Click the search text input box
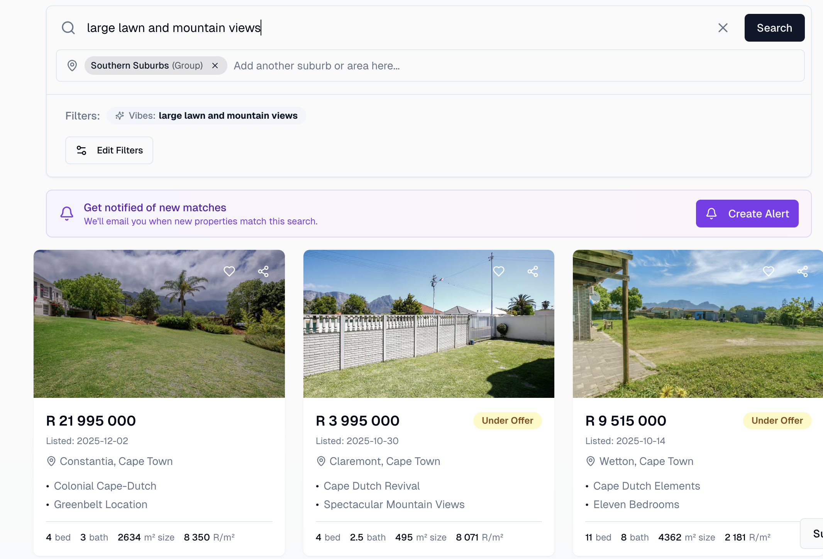Image resolution: width=823 pixels, height=559 pixels. click(x=386, y=28)
